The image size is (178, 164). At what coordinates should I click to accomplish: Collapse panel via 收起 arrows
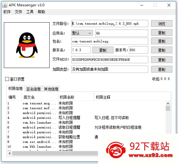[161, 79]
